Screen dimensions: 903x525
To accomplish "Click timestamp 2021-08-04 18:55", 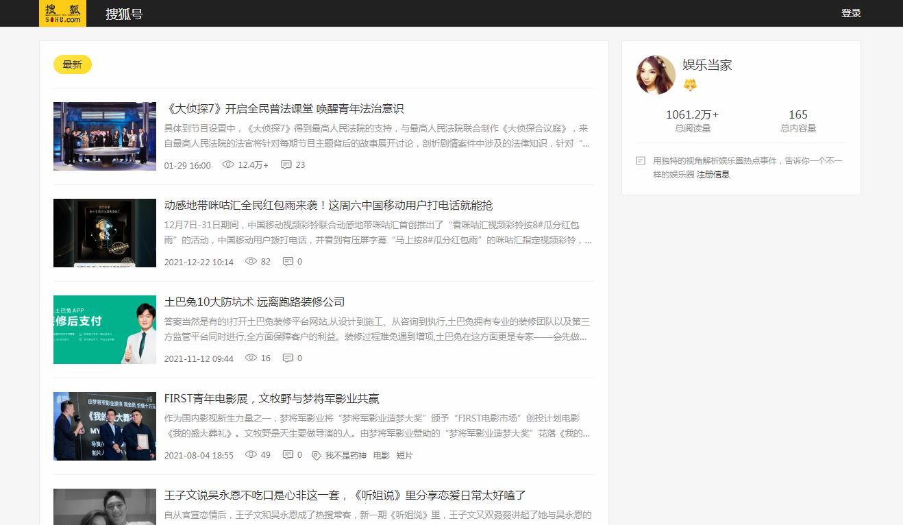I will pyautogui.click(x=199, y=455).
